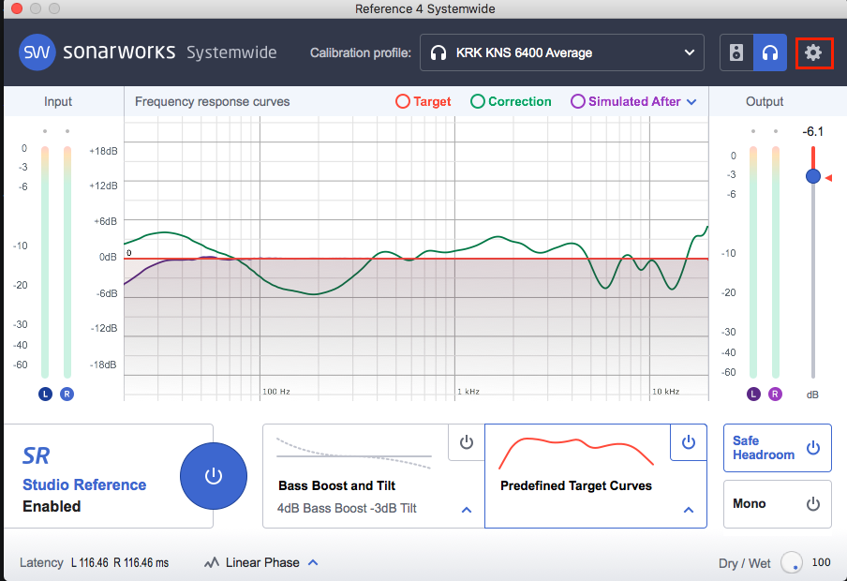847x581 pixels.
Task: Click the bass boost tilt curve thumbnail
Action: pyautogui.click(x=354, y=453)
